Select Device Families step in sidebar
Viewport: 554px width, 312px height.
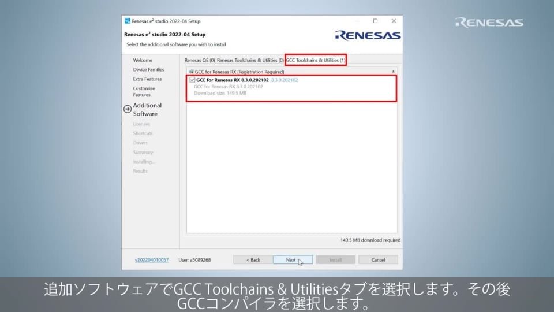point(148,70)
